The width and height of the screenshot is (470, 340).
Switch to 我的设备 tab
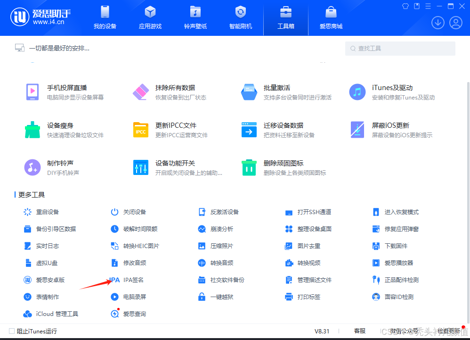[x=105, y=17]
